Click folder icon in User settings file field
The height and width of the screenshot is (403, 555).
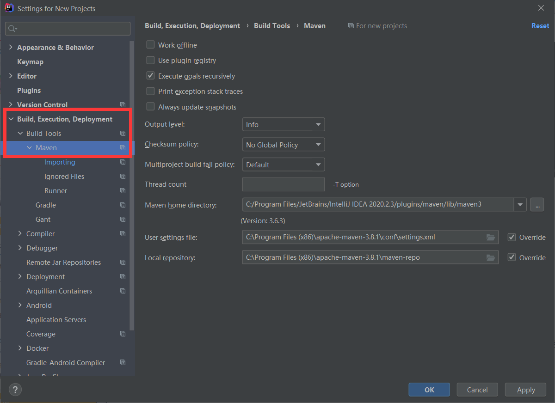pyautogui.click(x=491, y=238)
